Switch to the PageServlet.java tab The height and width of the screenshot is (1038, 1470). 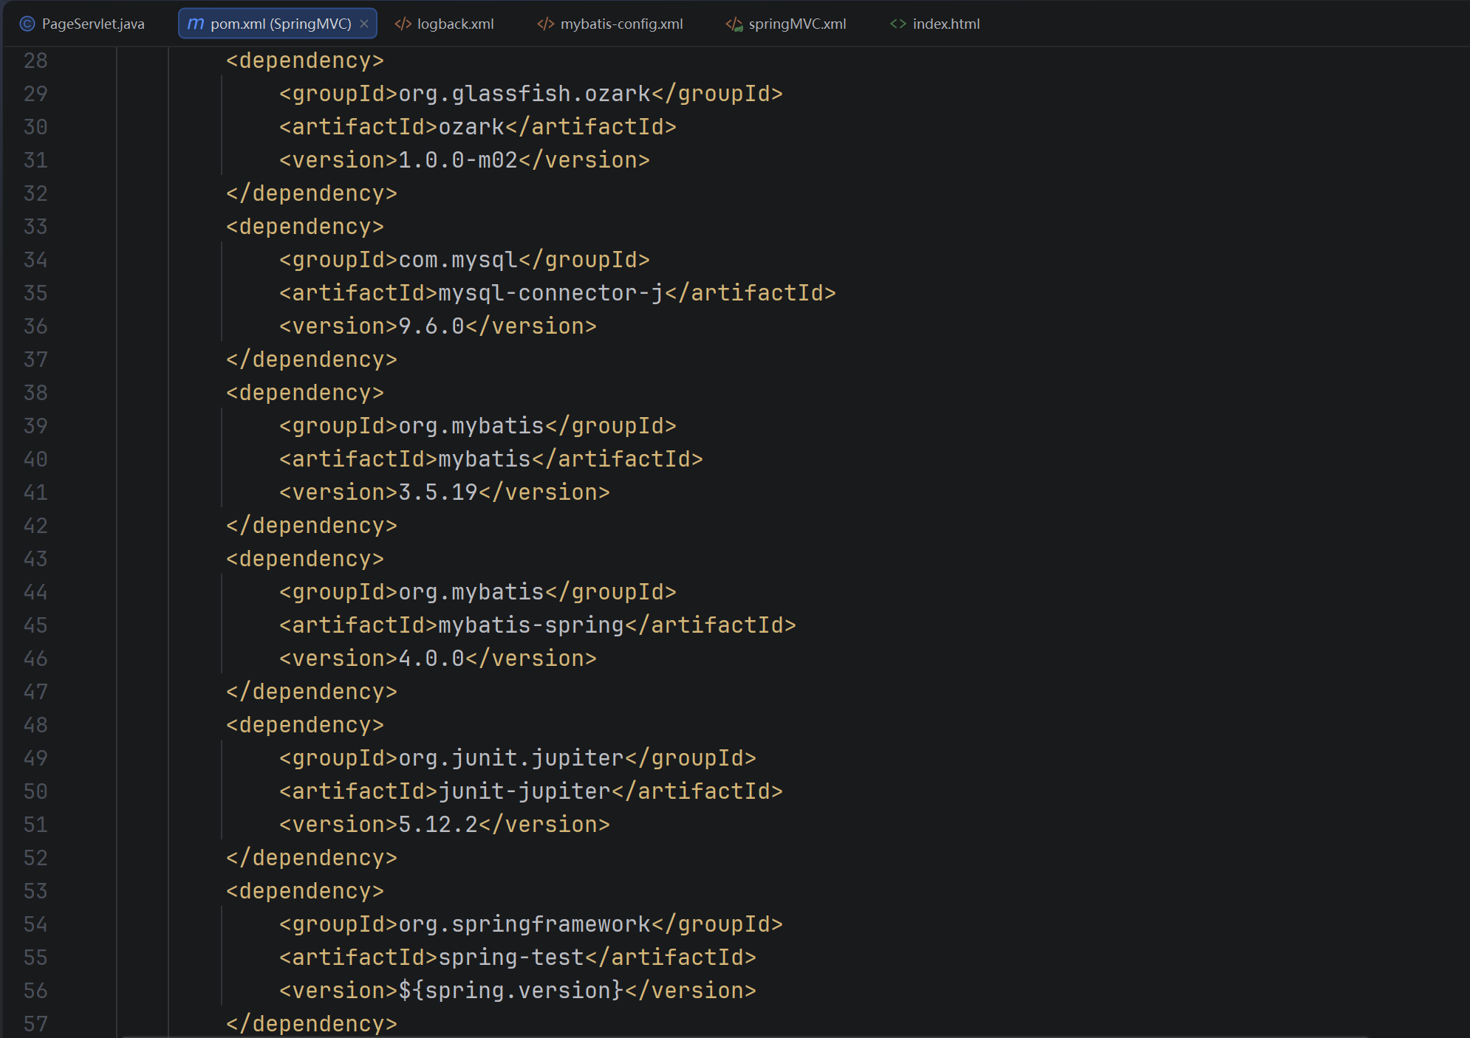pyautogui.click(x=82, y=24)
